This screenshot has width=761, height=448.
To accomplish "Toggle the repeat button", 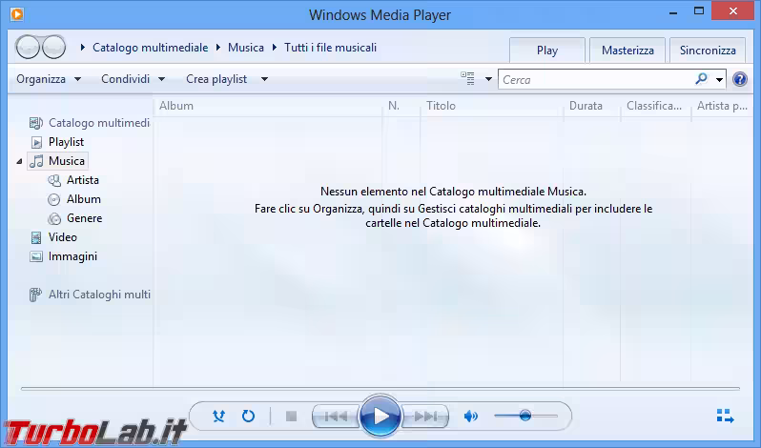I will [248, 417].
